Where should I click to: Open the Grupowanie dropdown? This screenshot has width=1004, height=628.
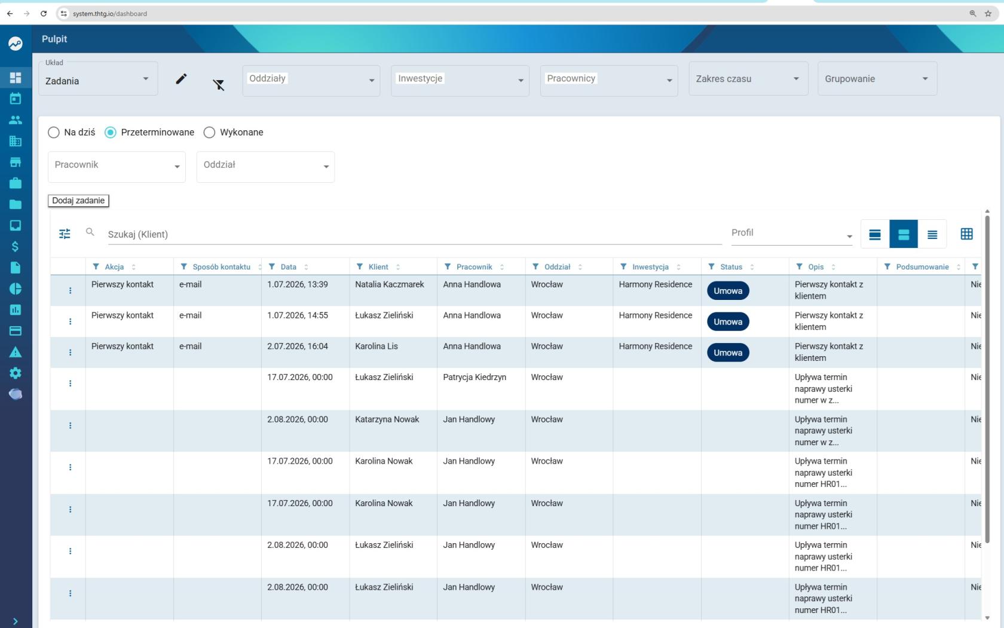877,79
